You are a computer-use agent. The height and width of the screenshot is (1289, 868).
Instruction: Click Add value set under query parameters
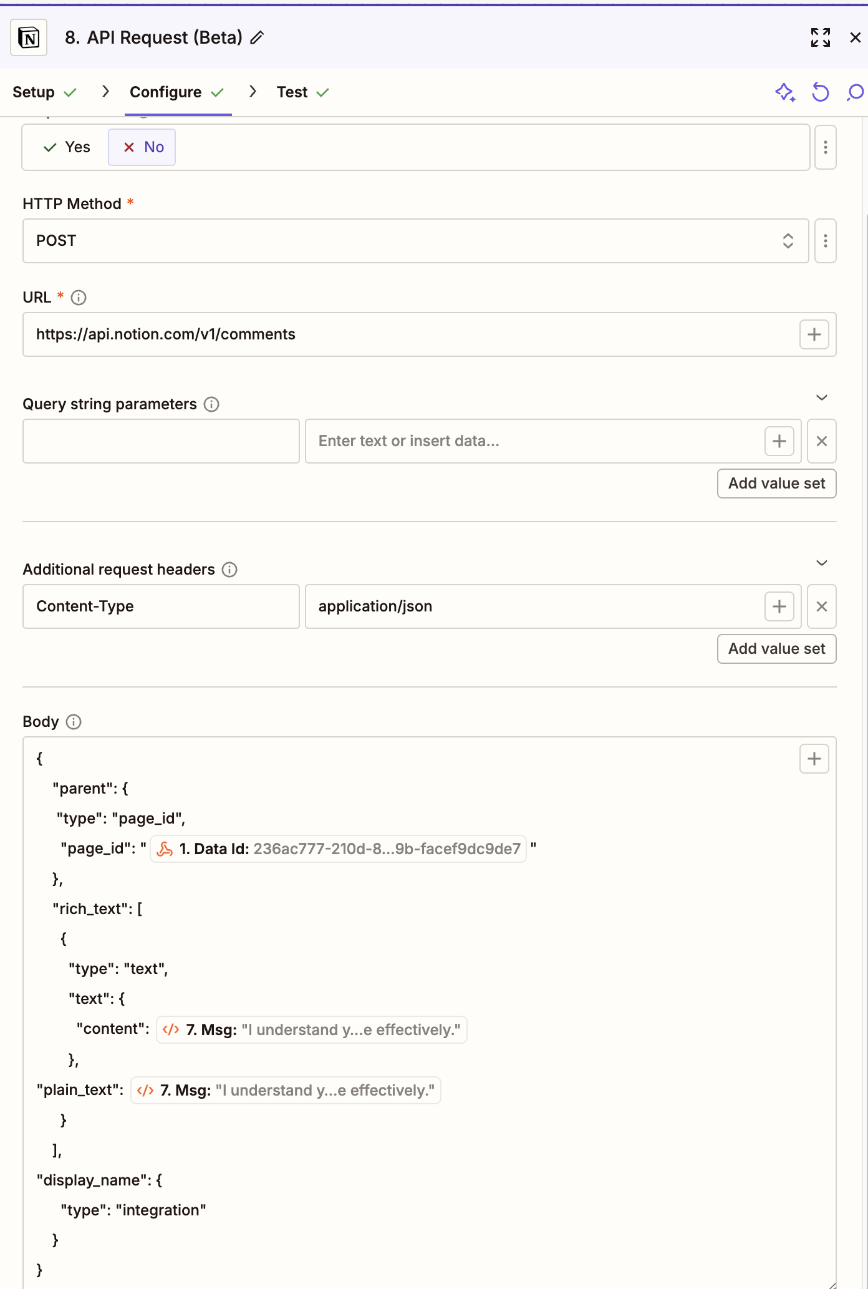tap(776, 484)
